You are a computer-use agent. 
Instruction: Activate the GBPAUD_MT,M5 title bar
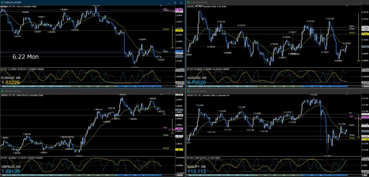tap(92, 91)
